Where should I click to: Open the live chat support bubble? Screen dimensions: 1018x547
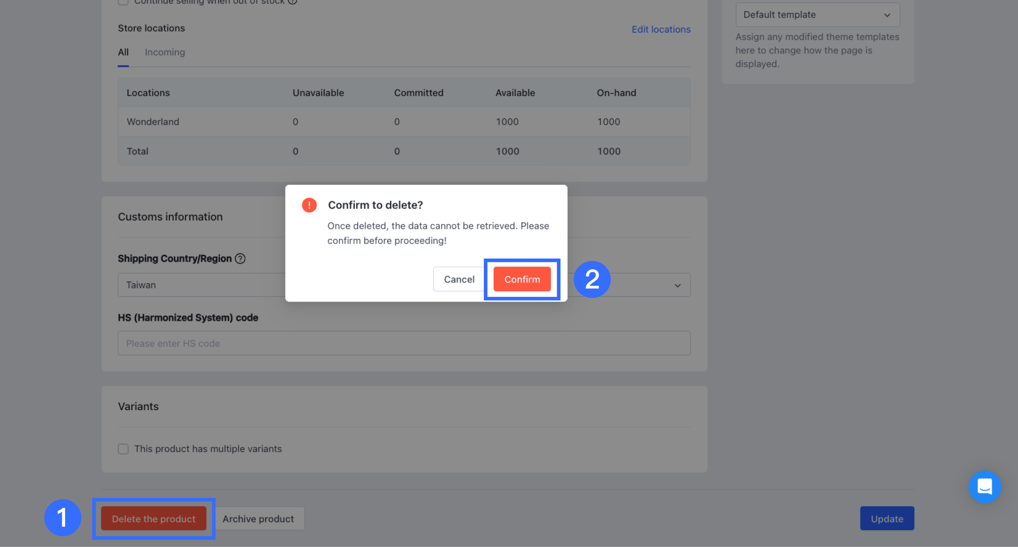click(984, 486)
